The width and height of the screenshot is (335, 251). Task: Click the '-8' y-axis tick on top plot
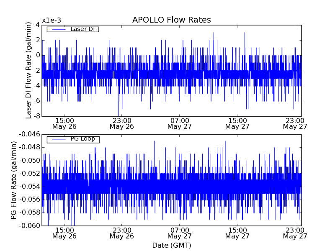[36, 116]
